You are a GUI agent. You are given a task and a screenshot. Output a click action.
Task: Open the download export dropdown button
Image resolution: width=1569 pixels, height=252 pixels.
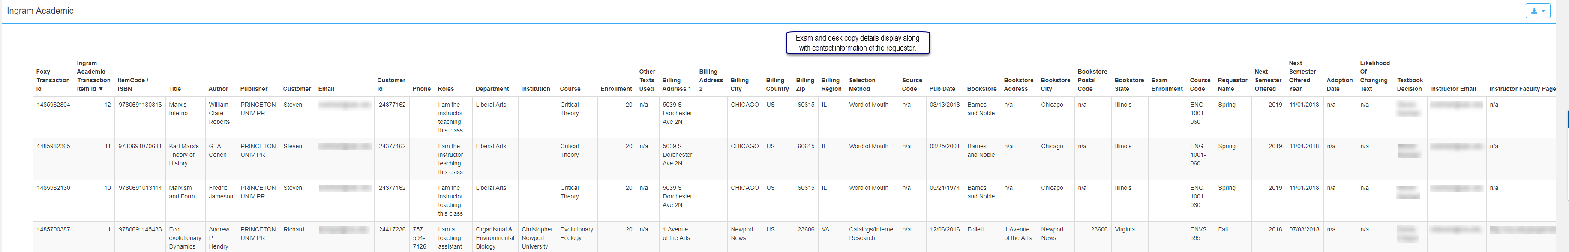1537,11
